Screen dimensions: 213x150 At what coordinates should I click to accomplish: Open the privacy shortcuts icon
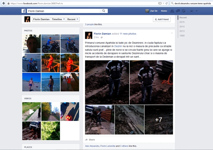[x=192, y=11]
